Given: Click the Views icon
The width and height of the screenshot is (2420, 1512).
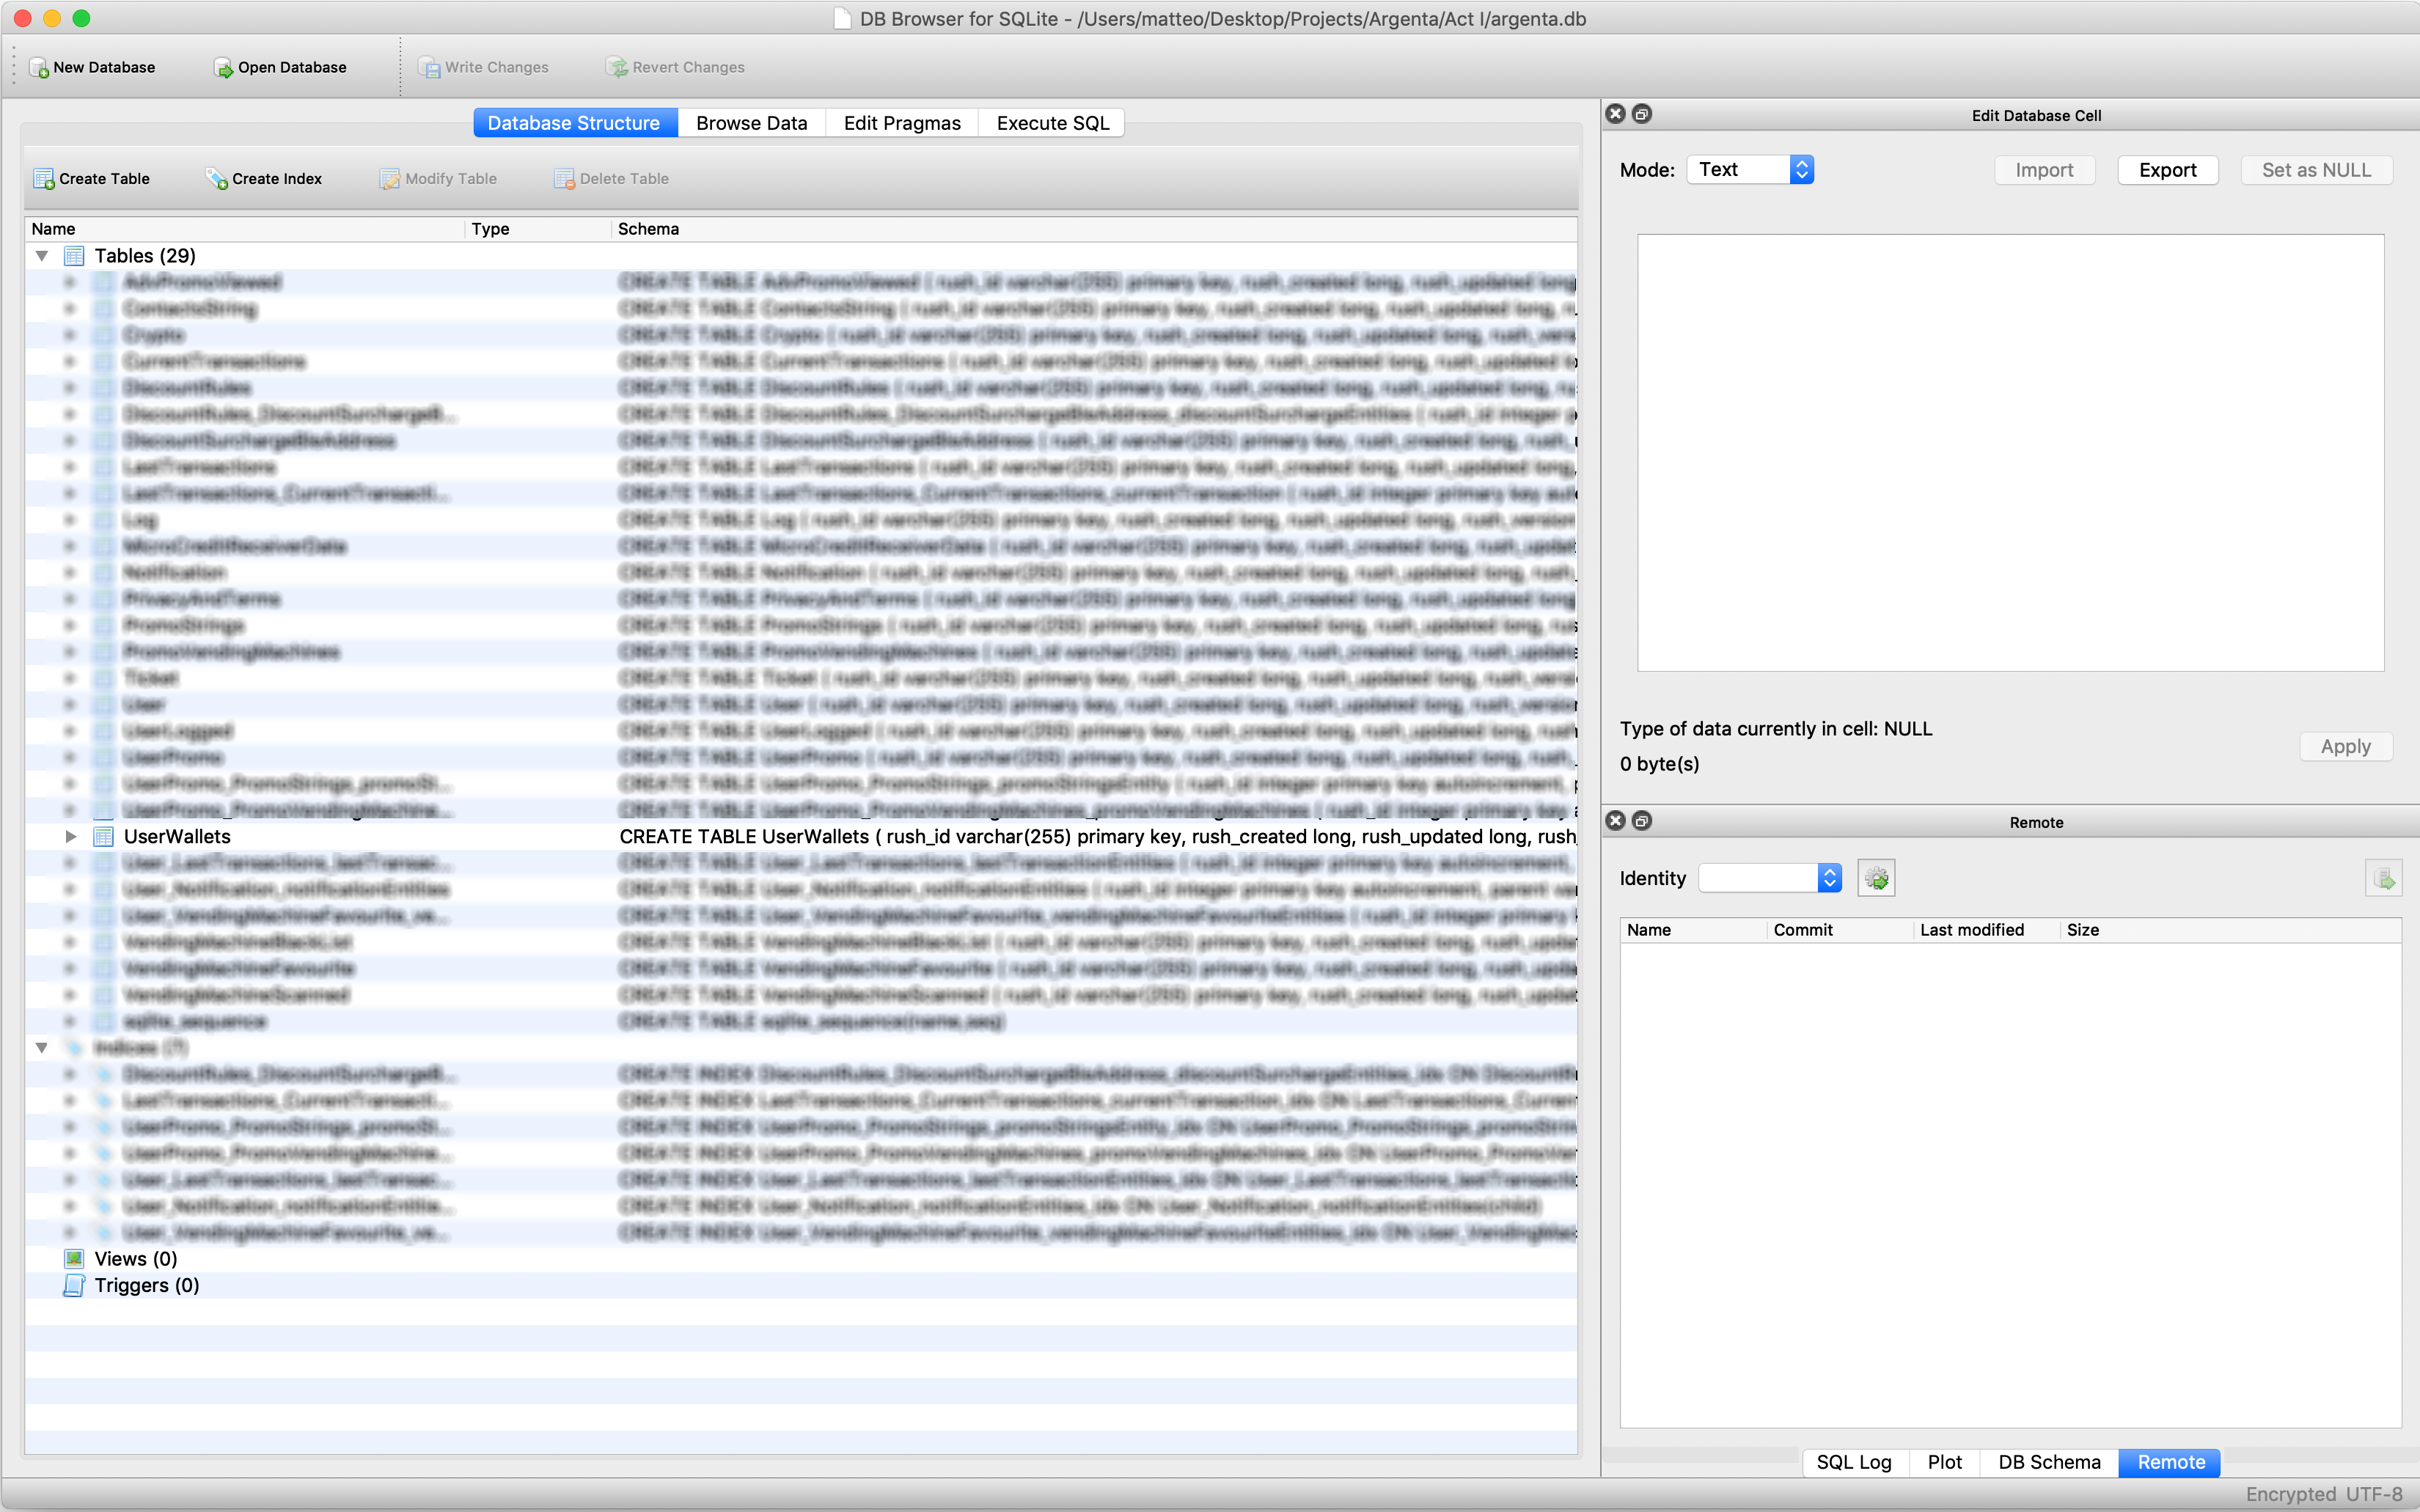Looking at the screenshot, I should pos(74,1259).
